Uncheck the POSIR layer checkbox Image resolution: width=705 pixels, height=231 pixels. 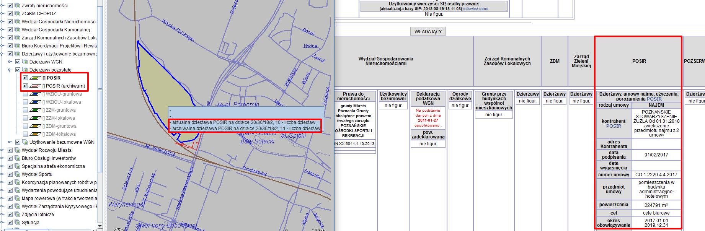tap(25, 78)
